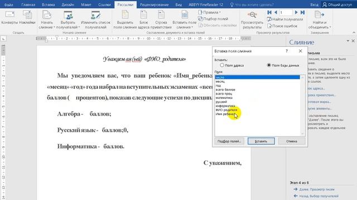
Task: Open the Начать слияние menu
Action: pyautogui.click(x=47, y=20)
